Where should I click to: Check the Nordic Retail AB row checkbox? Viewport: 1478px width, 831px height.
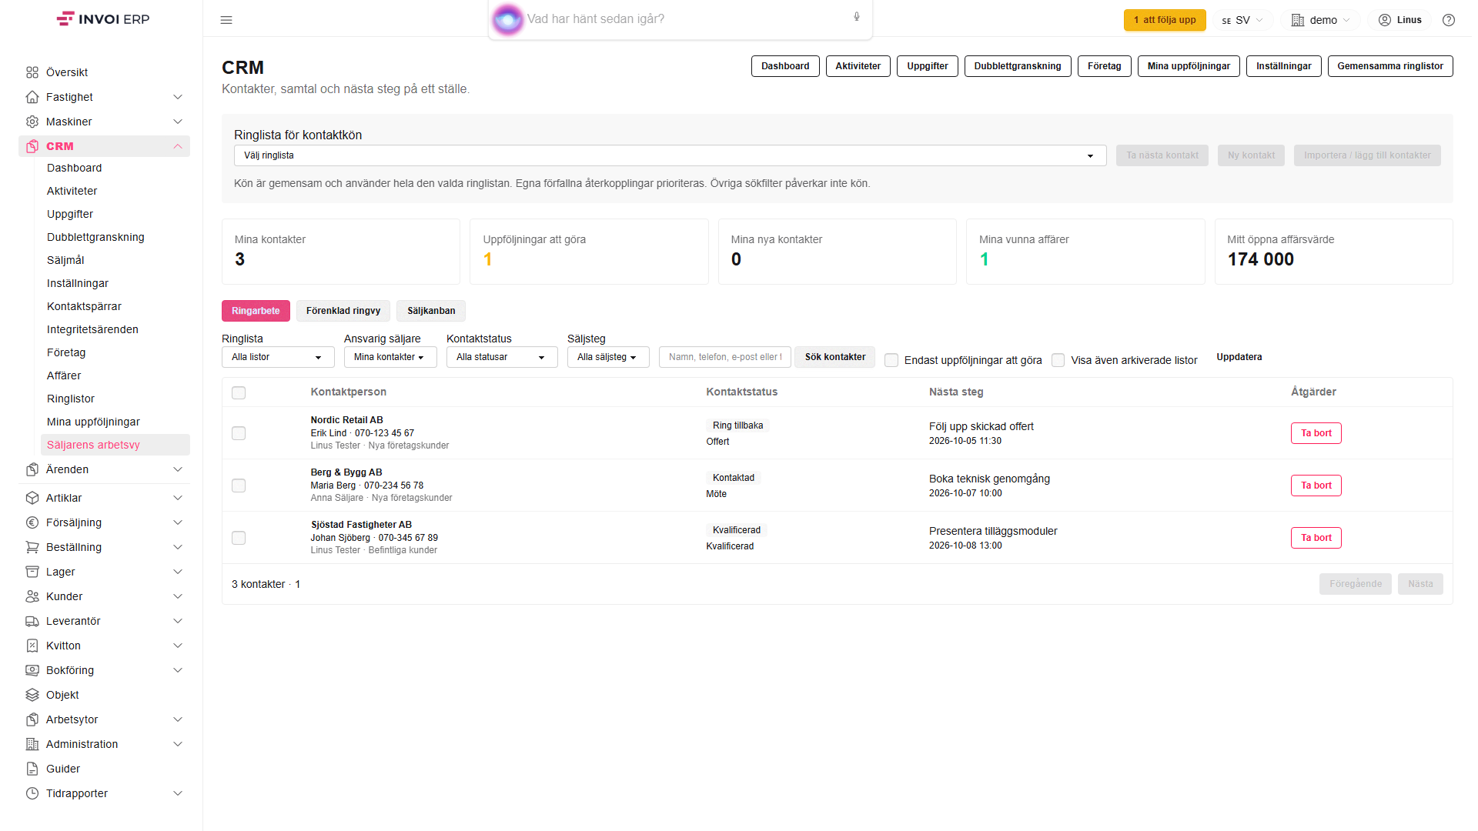pos(239,433)
